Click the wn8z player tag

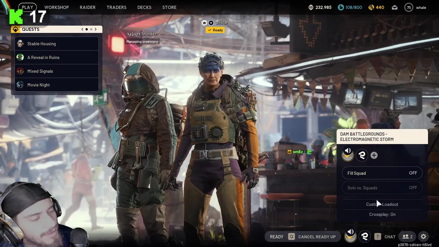297,152
